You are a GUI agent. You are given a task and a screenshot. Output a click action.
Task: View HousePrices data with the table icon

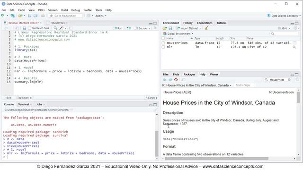pos(294,43)
